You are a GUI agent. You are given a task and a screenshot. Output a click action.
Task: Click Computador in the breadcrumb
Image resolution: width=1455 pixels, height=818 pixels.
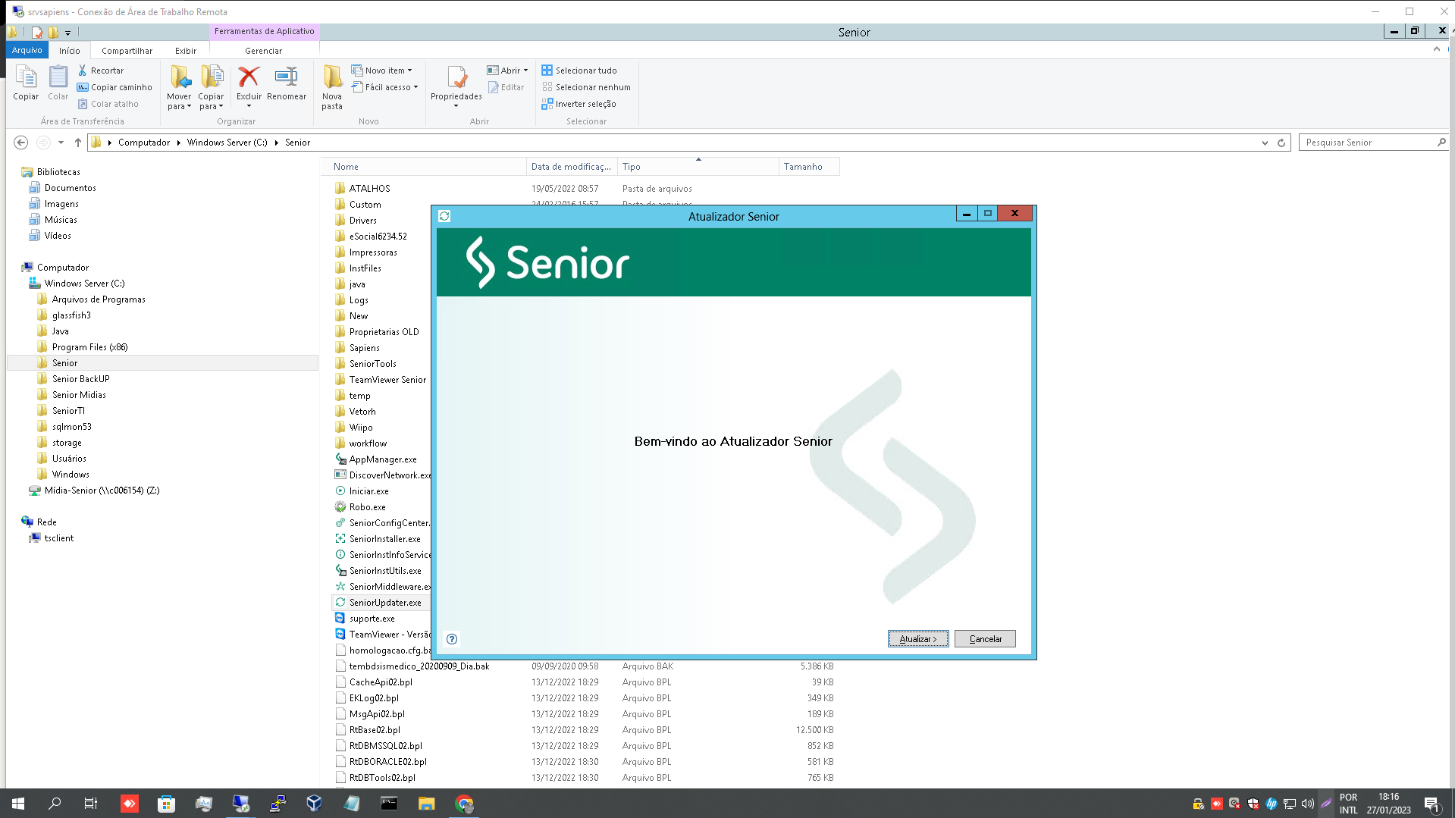click(144, 143)
